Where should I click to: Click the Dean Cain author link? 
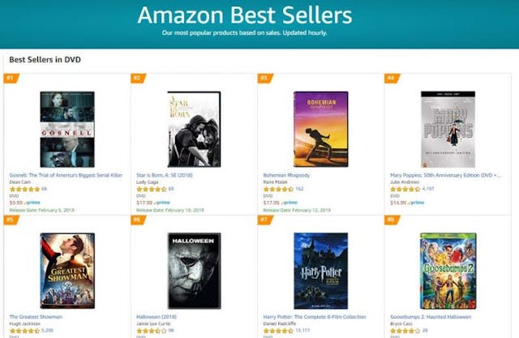point(19,182)
